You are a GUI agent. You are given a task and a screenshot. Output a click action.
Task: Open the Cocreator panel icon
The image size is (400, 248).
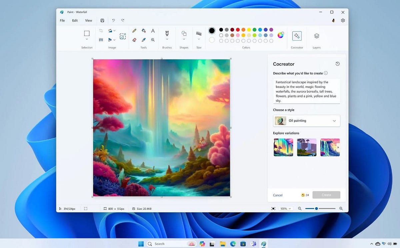coord(297,35)
